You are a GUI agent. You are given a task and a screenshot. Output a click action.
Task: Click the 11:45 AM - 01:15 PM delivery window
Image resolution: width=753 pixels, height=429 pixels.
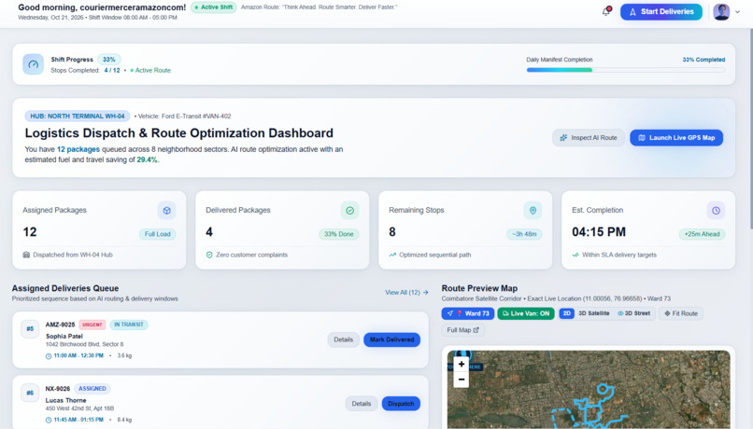coord(78,420)
